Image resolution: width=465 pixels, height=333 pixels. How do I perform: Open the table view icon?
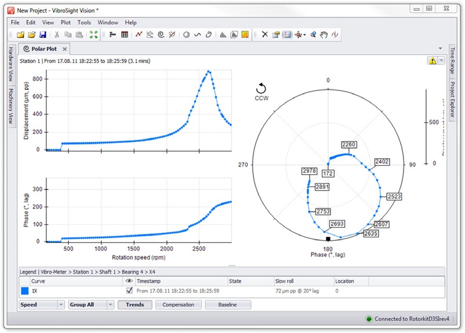[124, 35]
